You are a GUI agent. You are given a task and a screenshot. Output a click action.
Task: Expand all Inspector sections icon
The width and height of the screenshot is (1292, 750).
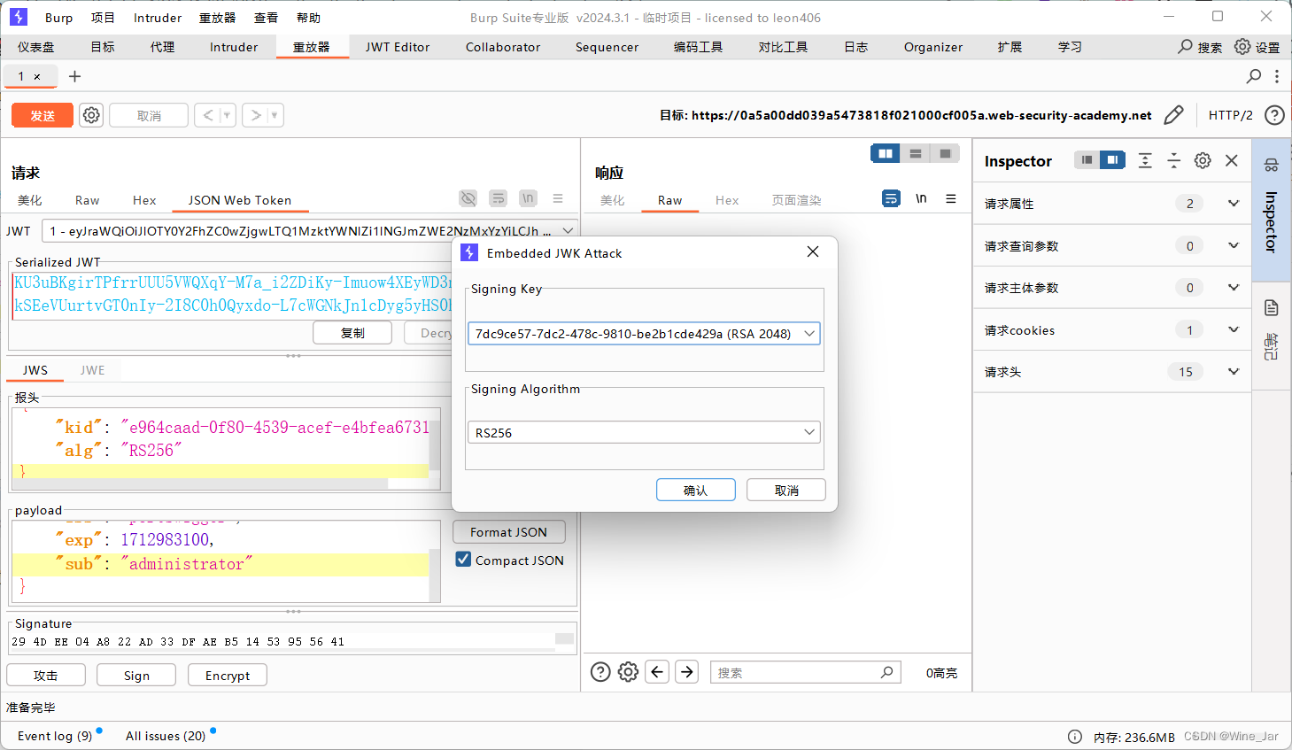pyautogui.click(x=1145, y=160)
